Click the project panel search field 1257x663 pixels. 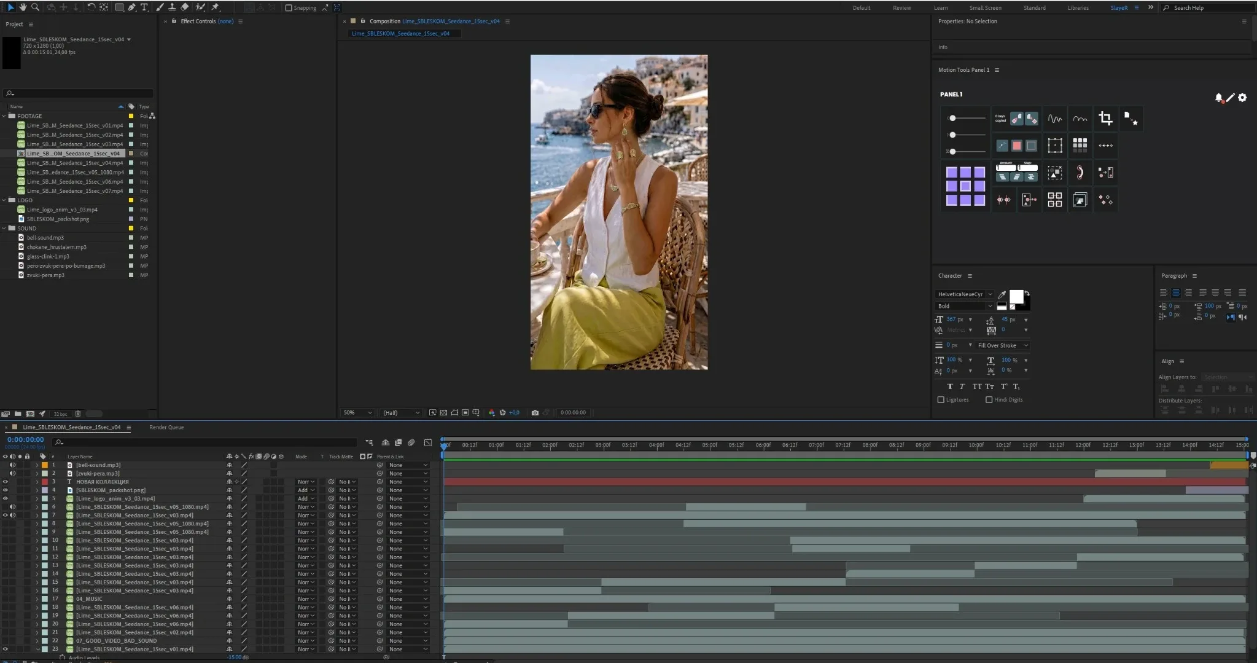tap(79, 93)
